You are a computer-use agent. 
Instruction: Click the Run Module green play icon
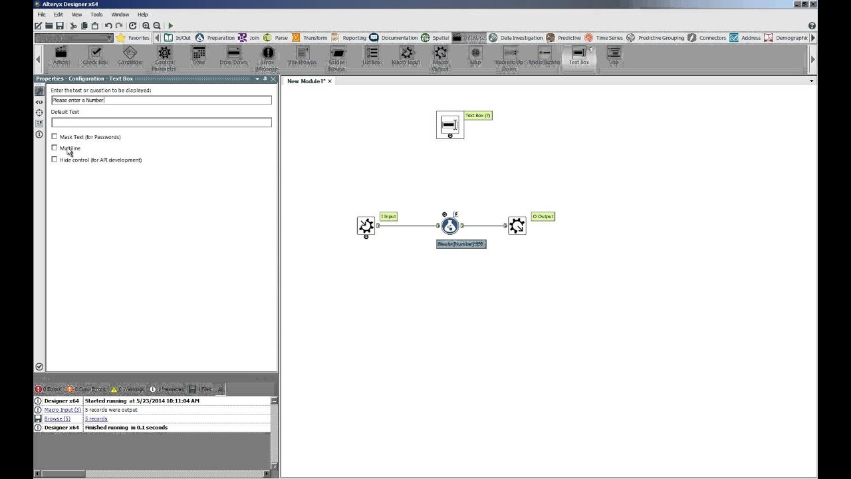(x=170, y=26)
